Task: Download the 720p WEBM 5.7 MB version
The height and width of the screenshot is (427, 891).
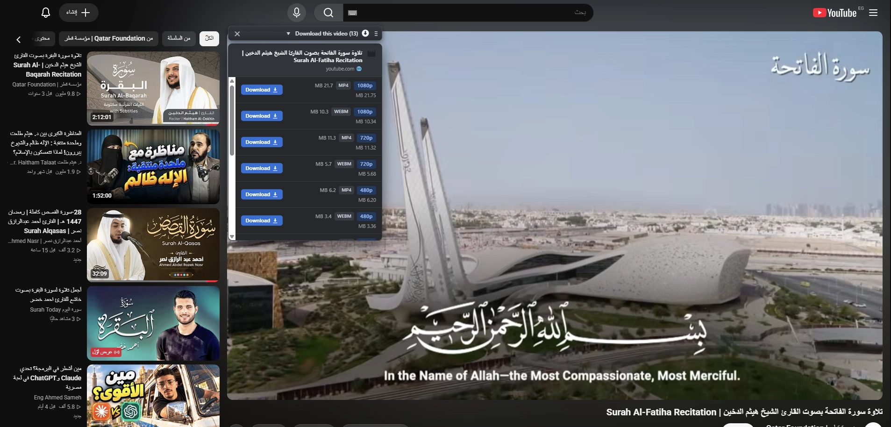Action: (262, 168)
